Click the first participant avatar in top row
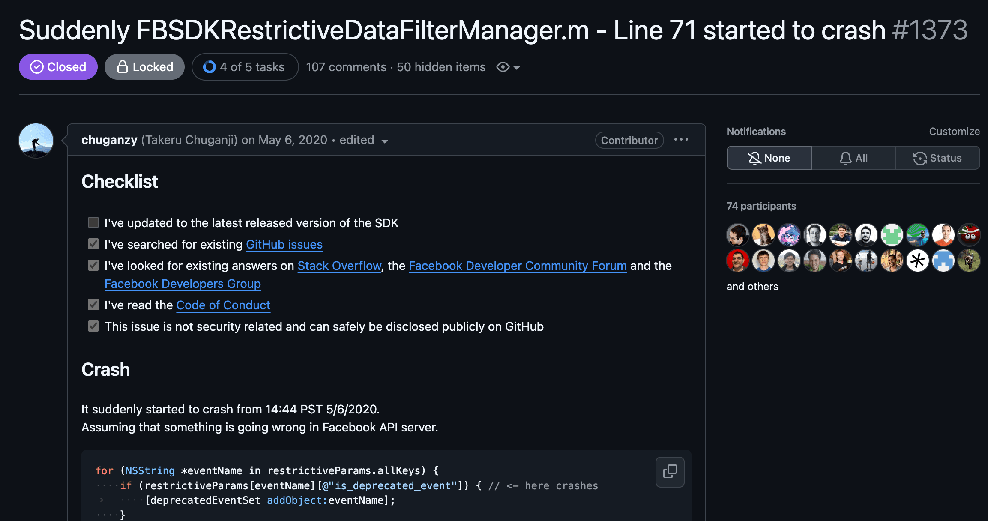988x521 pixels. tap(738, 235)
